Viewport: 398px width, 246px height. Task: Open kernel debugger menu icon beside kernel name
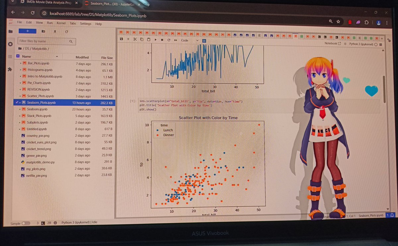click(x=345, y=44)
